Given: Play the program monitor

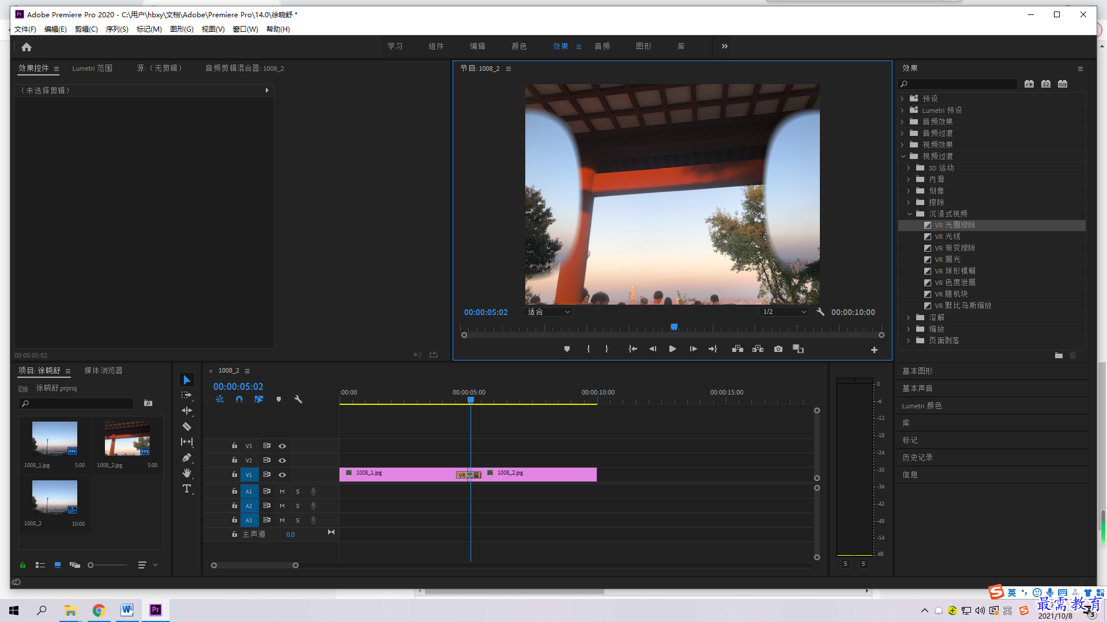Looking at the screenshot, I should click(672, 349).
